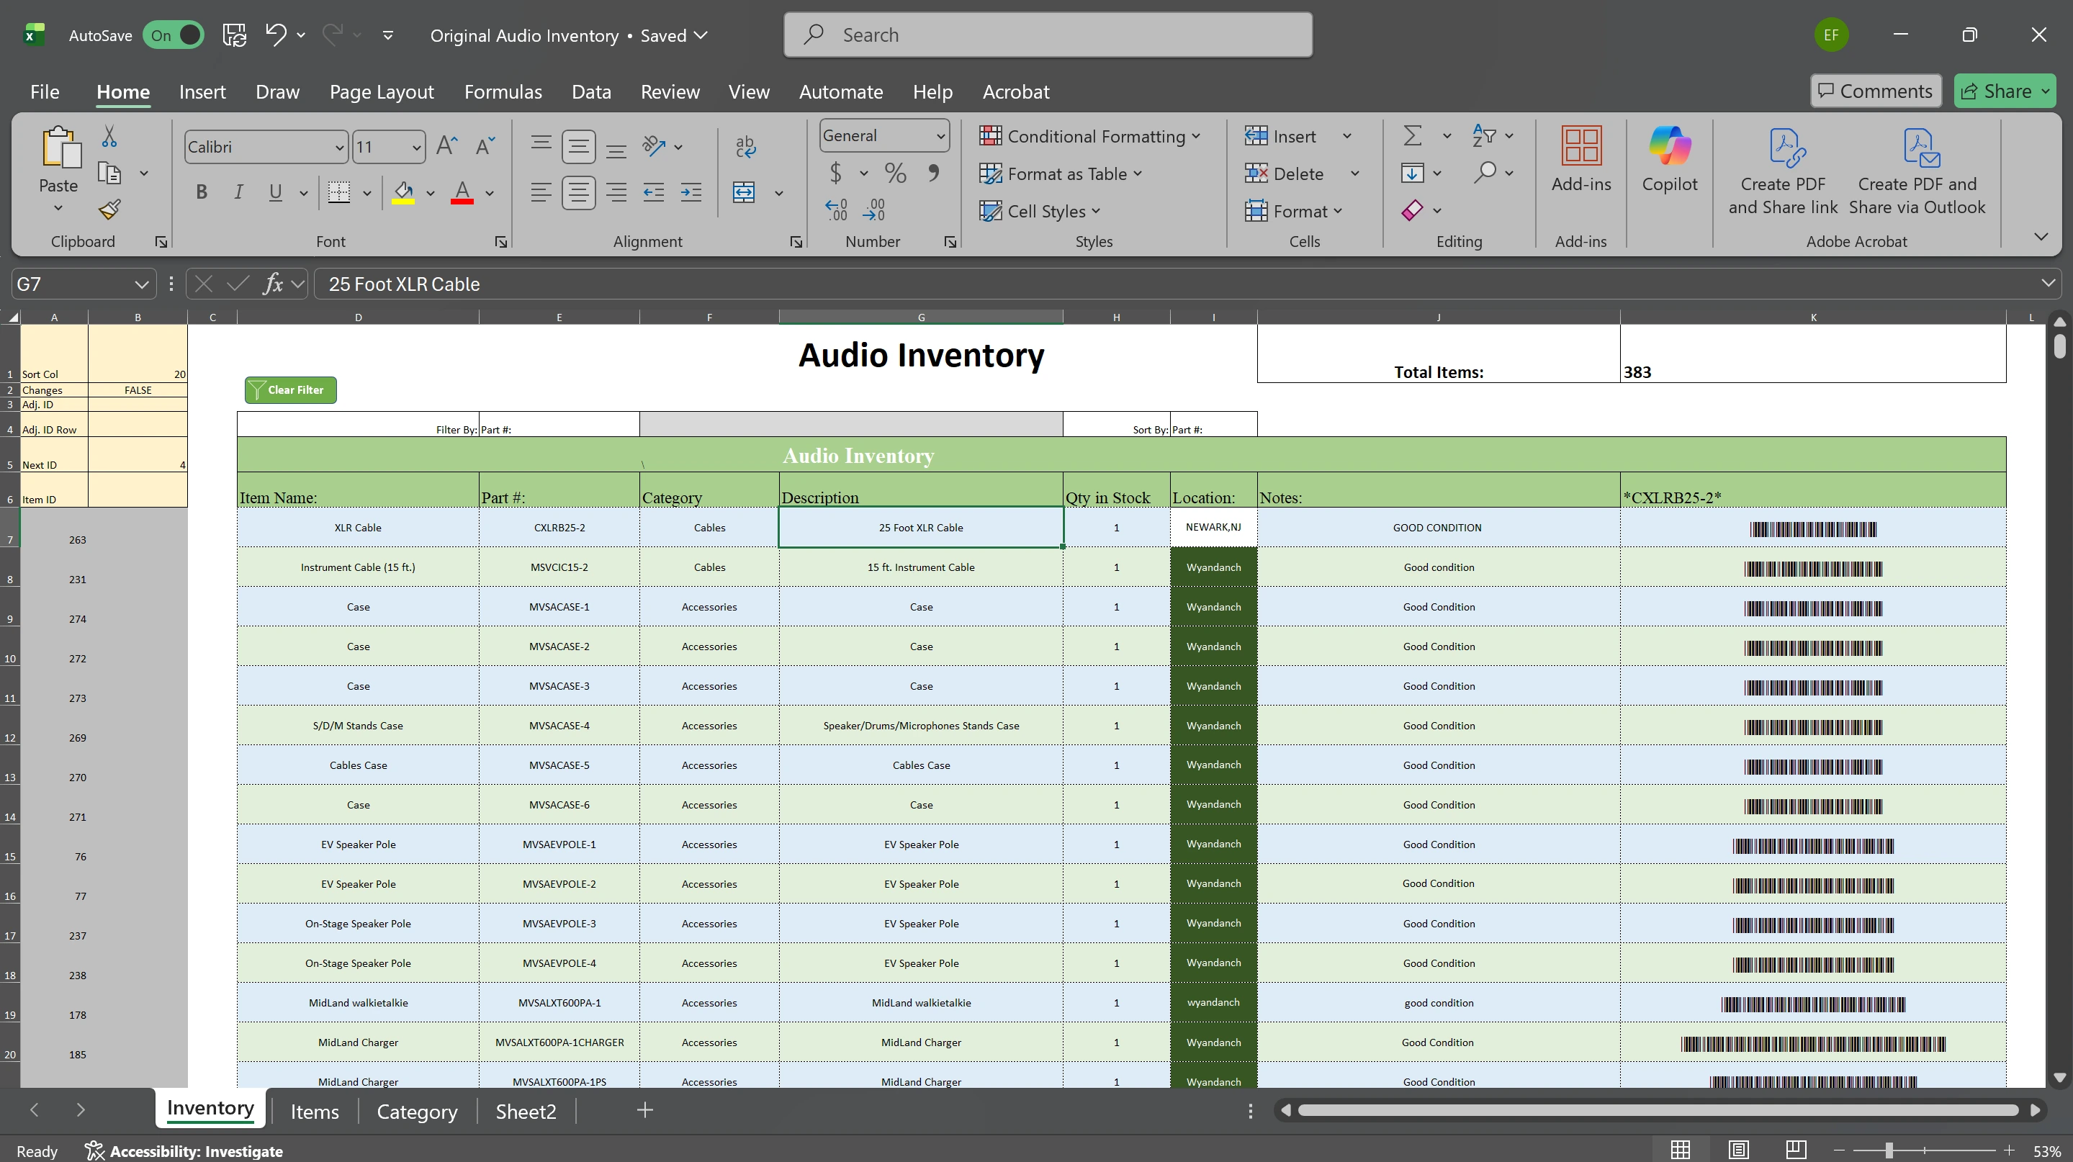2073x1162 pixels.
Task: Toggle Underline formatting
Action: point(275,192)
